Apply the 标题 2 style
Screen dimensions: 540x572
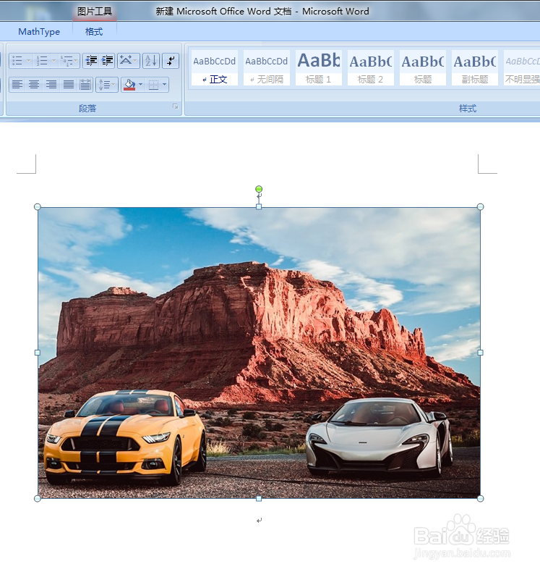click(371, 68)
